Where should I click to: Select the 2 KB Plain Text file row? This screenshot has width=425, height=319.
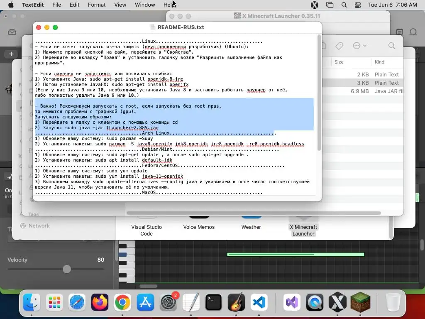(363, 74)
